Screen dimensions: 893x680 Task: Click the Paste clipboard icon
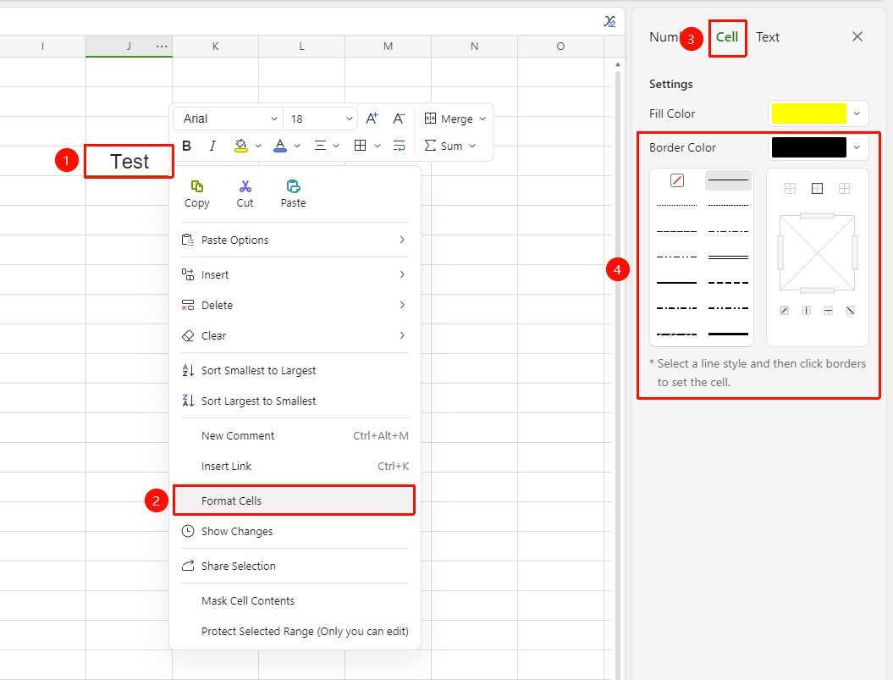point(294,186)
